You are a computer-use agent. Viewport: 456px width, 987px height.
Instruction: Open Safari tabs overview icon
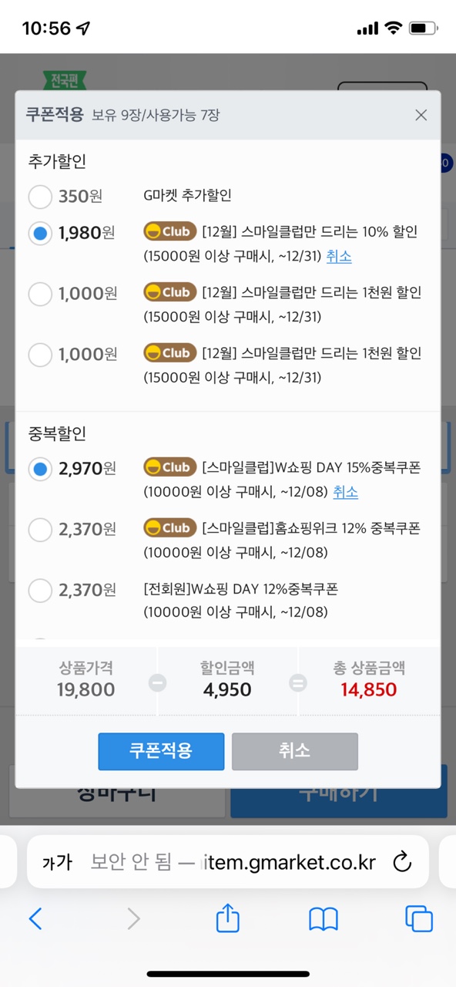(419, 918)
